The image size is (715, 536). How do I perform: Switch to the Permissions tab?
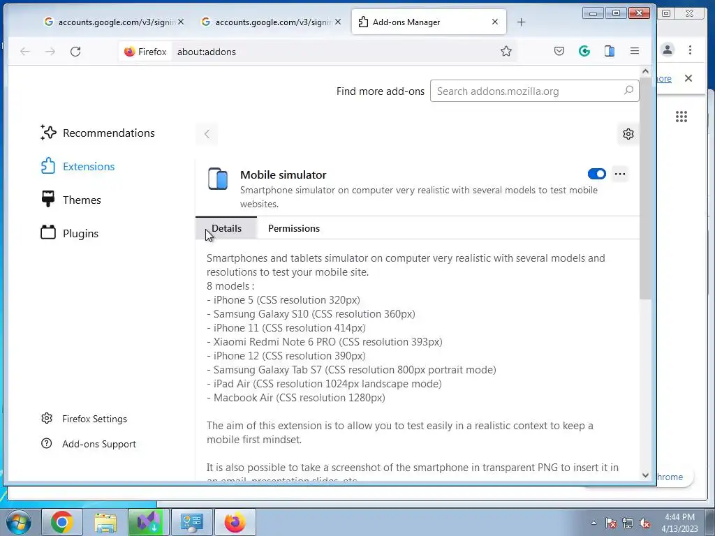coord(294,228)
